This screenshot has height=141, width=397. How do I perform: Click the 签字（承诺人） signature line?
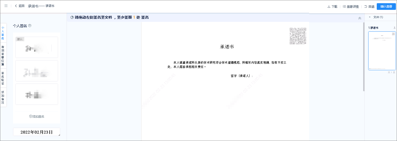click(242, 76)
